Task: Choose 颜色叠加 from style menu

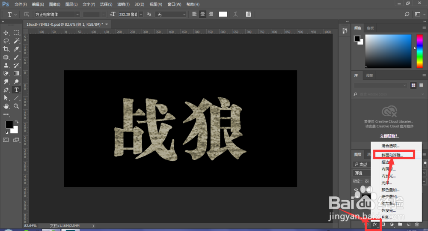Action: (390, 190)
